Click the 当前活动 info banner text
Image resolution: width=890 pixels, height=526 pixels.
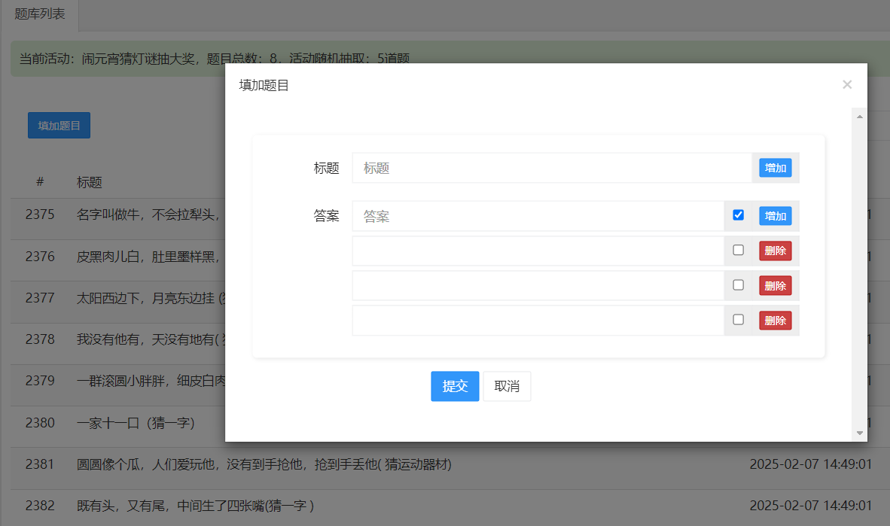215,59
